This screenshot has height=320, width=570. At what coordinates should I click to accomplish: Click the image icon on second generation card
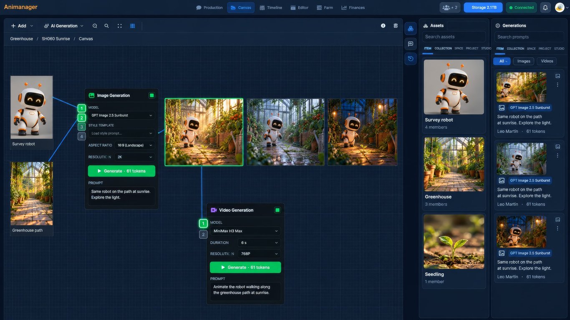click(557, 147)
